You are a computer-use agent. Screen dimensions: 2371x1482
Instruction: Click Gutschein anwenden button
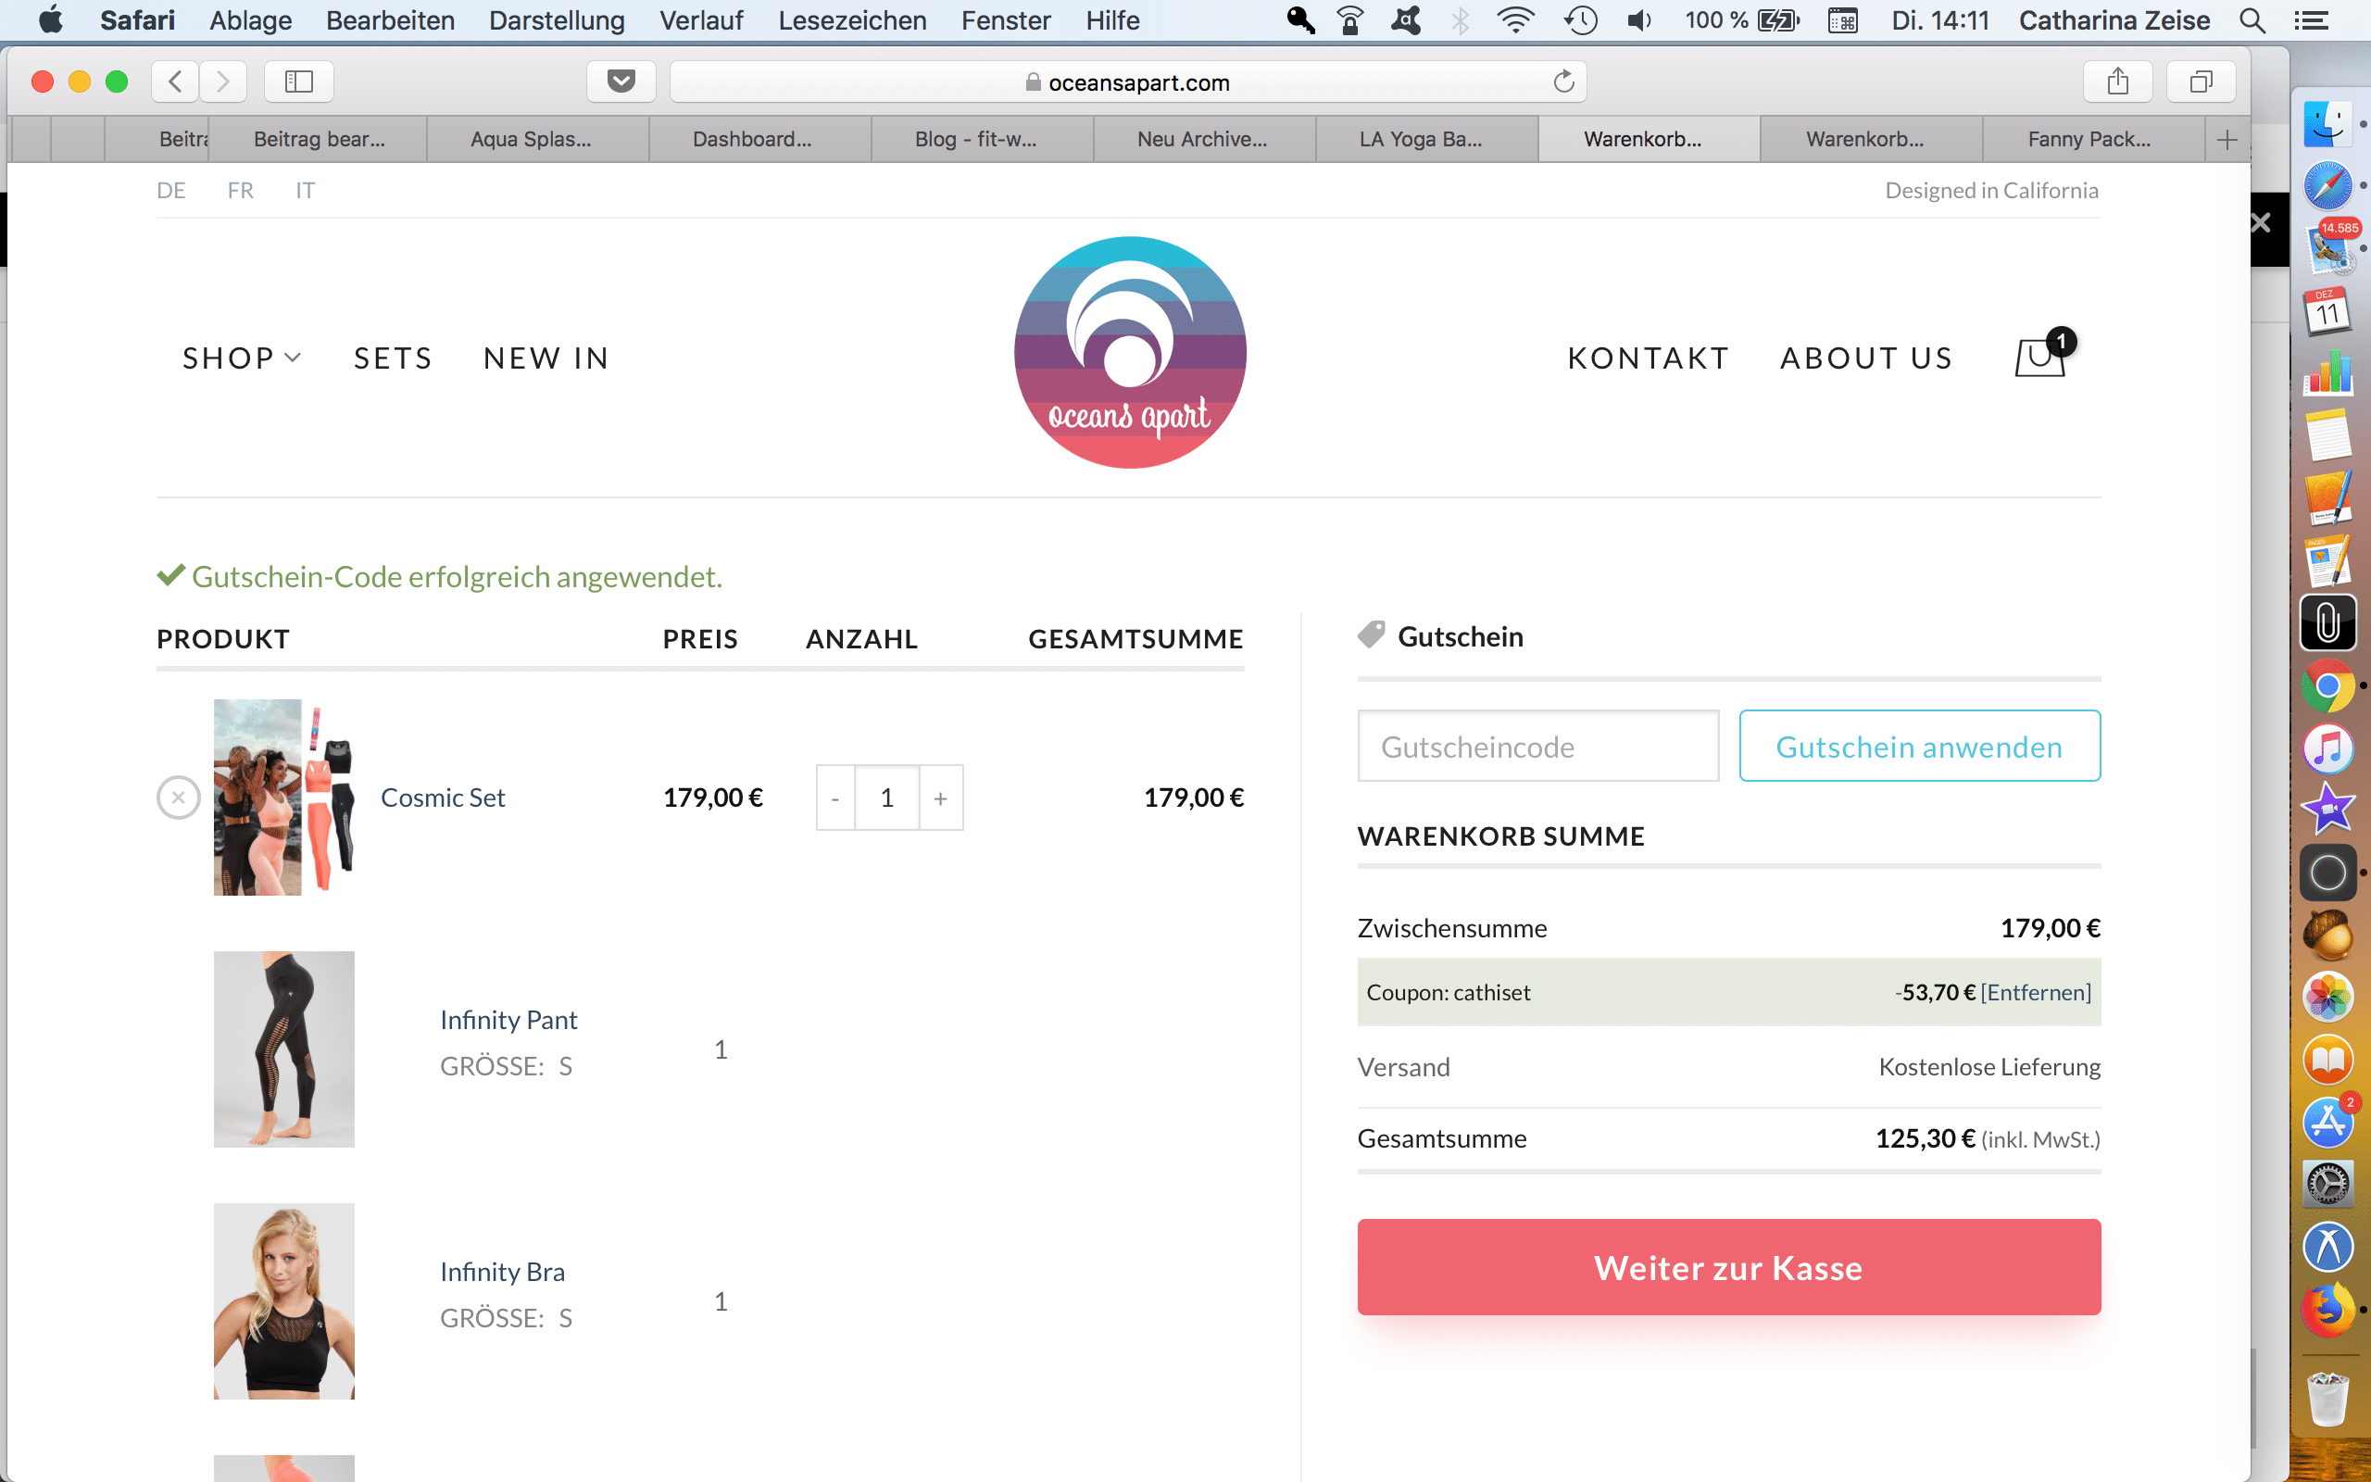tap(1919, 746)
